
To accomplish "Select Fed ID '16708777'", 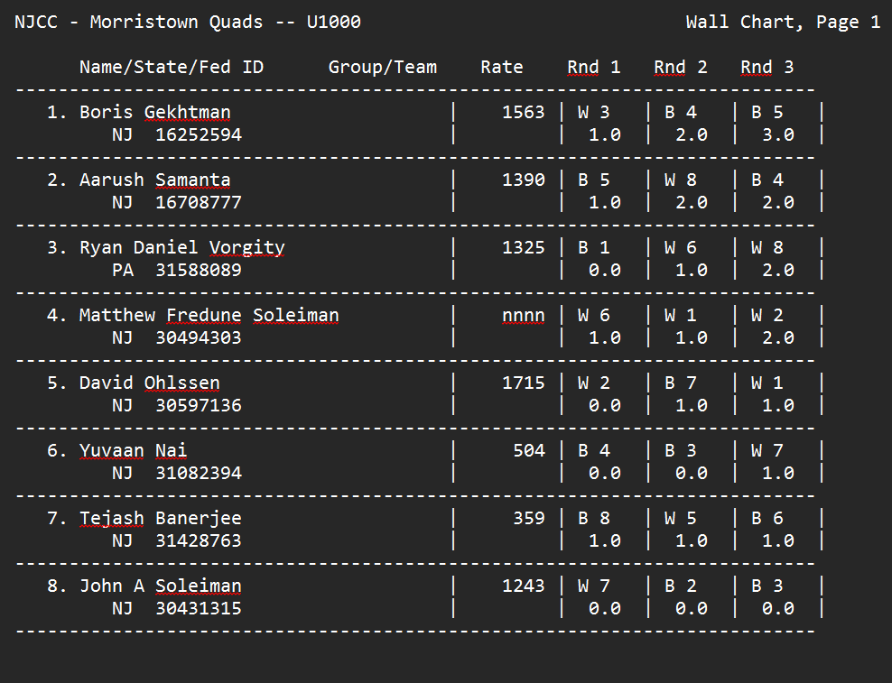I will click(199, 202).
